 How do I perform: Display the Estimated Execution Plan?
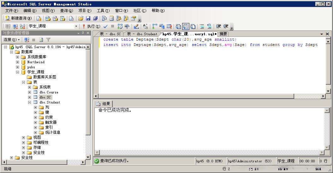point(120,26)
